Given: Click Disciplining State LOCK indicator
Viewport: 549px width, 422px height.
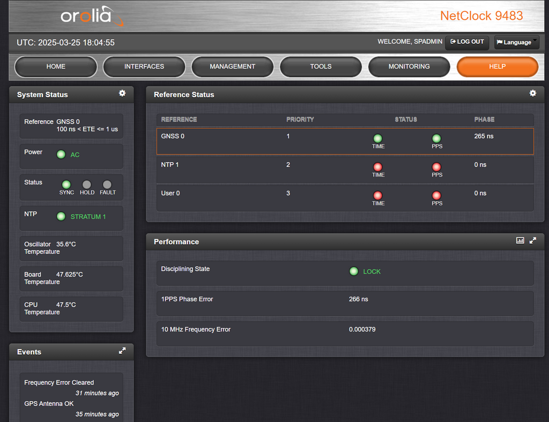Looking at the screenshot, I should tap(354, 271).
